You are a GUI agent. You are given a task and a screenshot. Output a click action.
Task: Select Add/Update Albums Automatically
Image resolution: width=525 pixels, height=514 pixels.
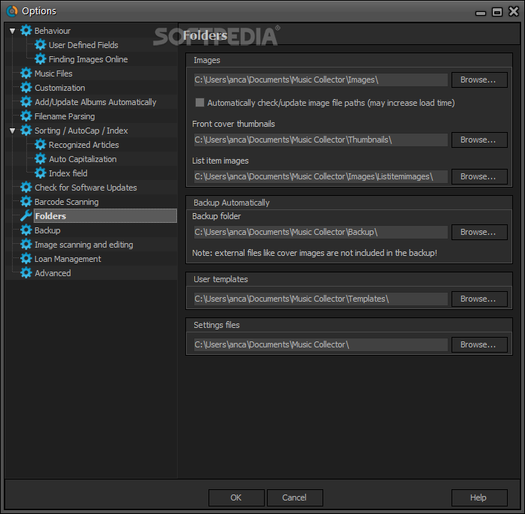[95, 102]
